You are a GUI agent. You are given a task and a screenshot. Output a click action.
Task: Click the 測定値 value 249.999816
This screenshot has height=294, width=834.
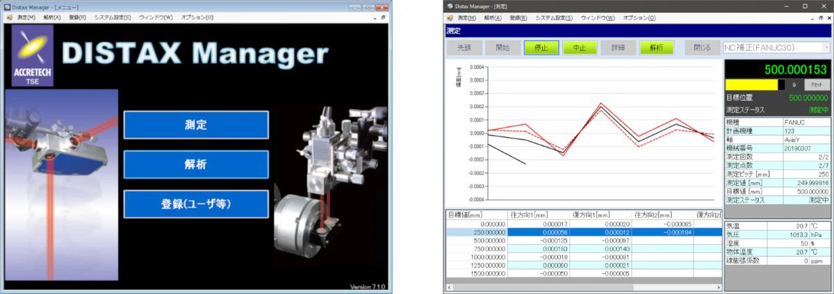[x=814, y=184]
